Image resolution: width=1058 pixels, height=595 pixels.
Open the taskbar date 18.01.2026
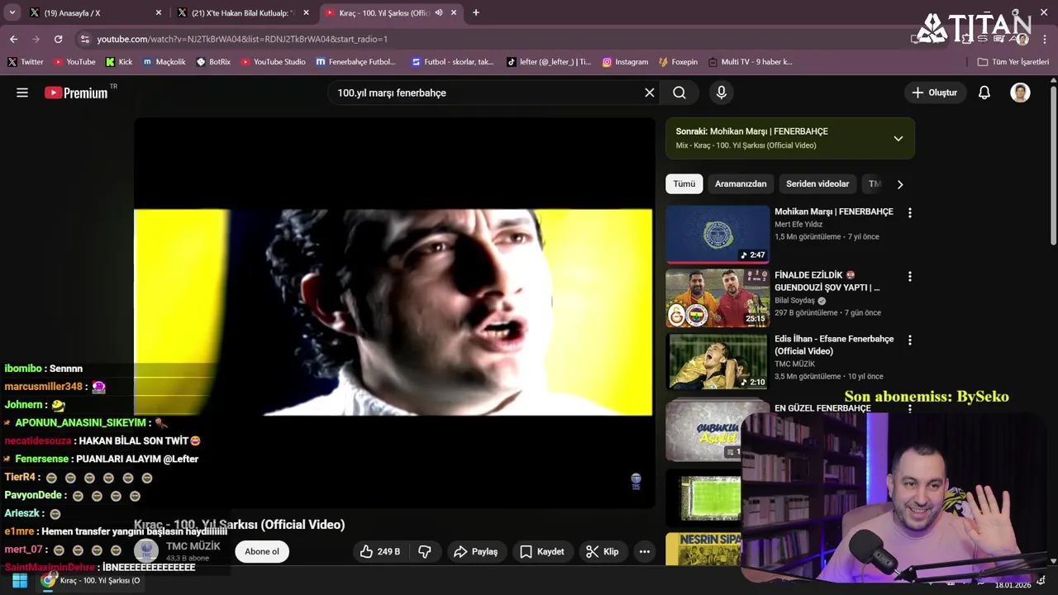(x=1013, y=585)
